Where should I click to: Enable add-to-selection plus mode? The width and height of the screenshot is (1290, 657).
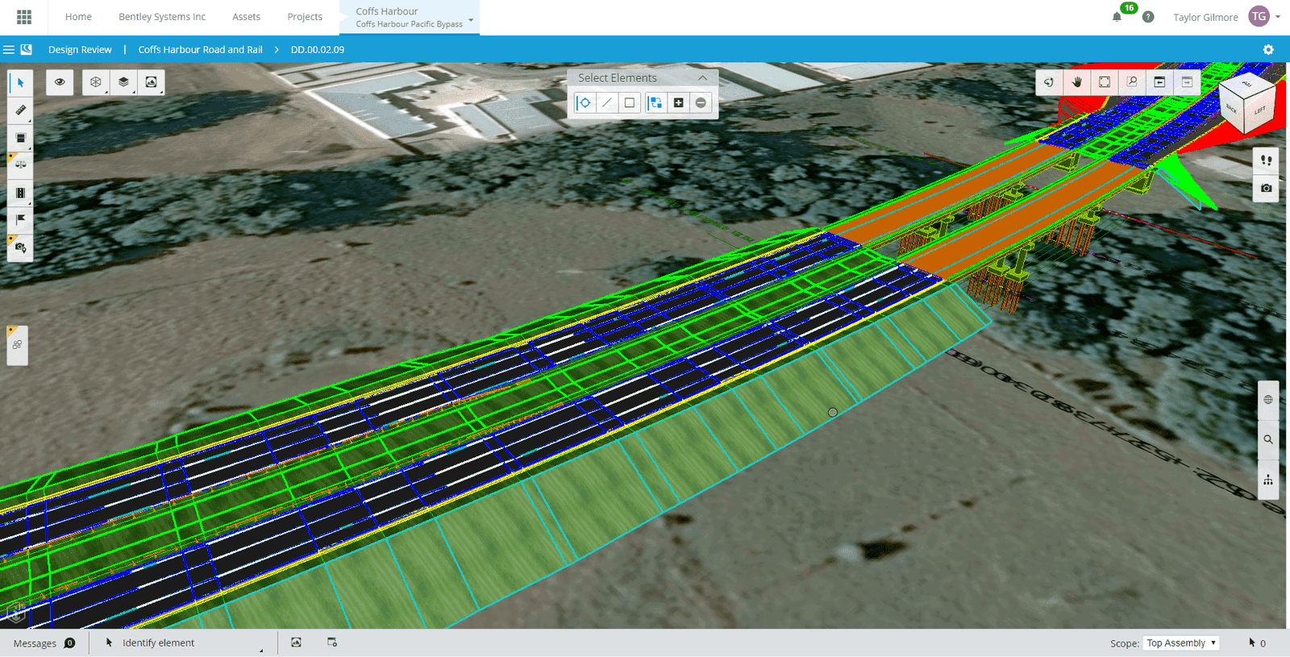679,103
